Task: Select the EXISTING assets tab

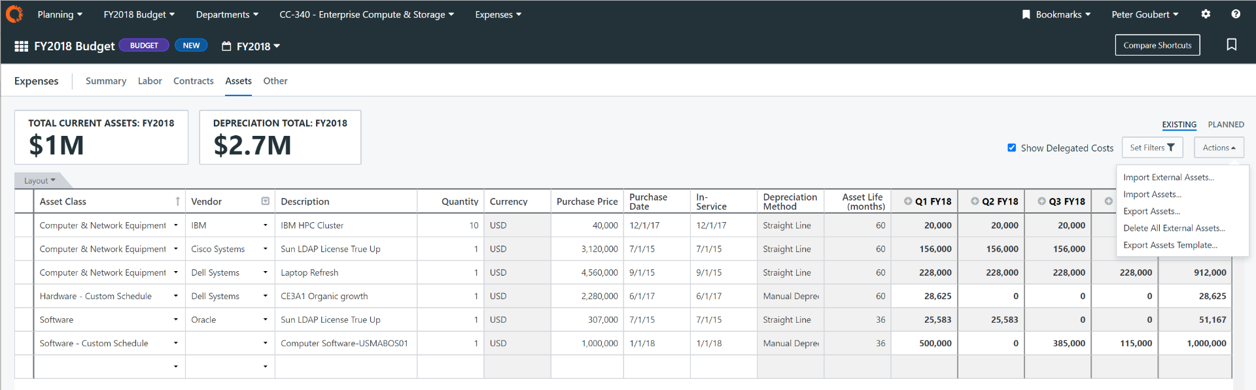Action: [x=1179, y=125]
